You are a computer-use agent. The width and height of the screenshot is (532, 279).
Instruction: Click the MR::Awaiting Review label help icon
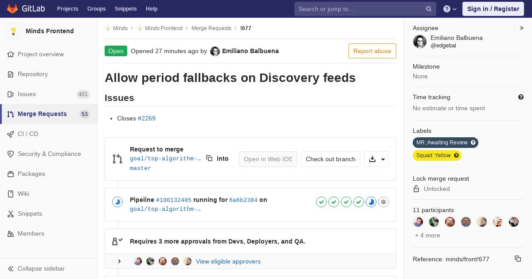tap(473, 143)
